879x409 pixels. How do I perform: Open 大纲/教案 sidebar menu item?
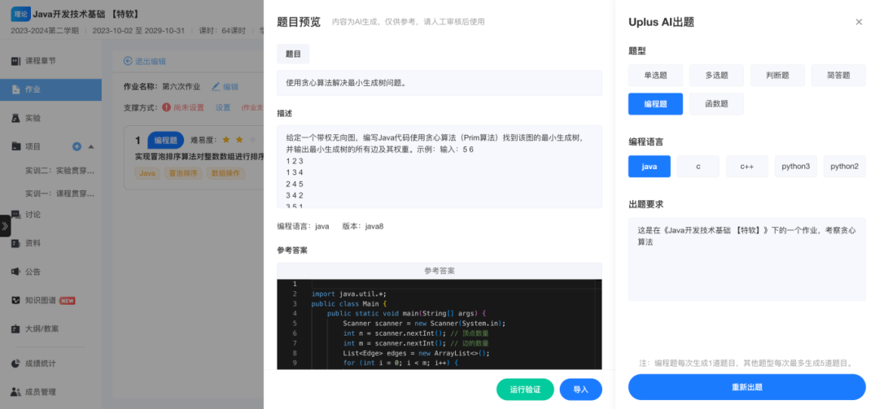click(41, 329)
